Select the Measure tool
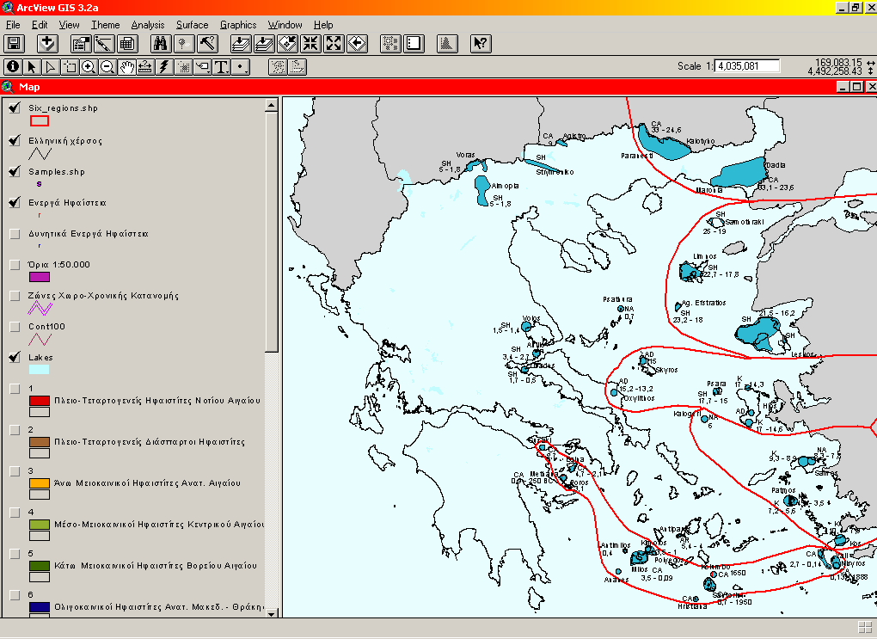877x639 pixels. [x=145, y=66]
